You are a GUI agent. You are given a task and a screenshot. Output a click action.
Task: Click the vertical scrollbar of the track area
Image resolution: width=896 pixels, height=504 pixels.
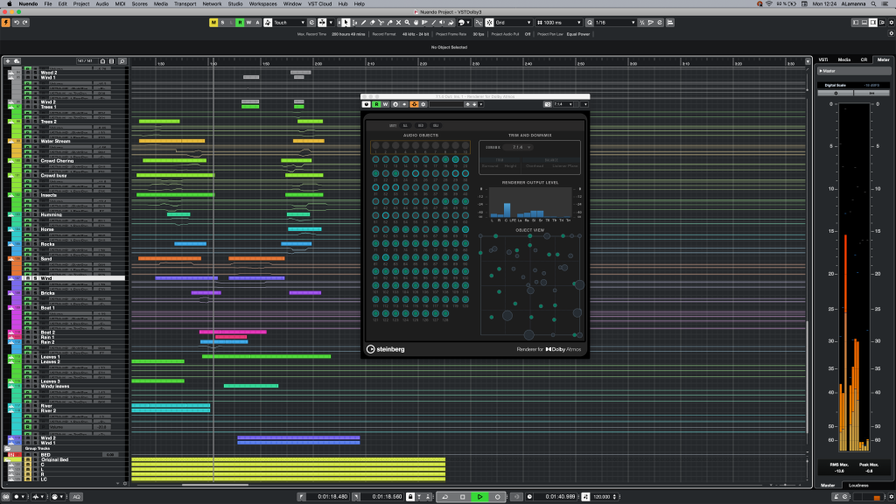[808, 377]
